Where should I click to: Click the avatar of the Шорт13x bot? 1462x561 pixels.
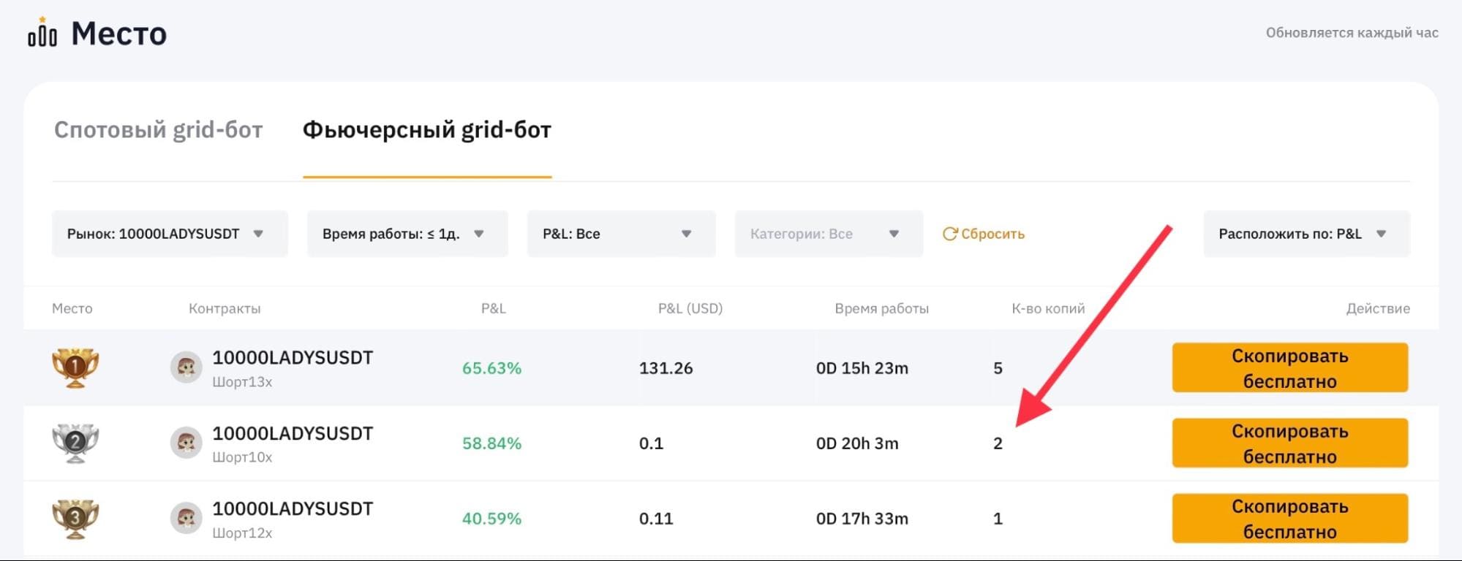(186, 367)
